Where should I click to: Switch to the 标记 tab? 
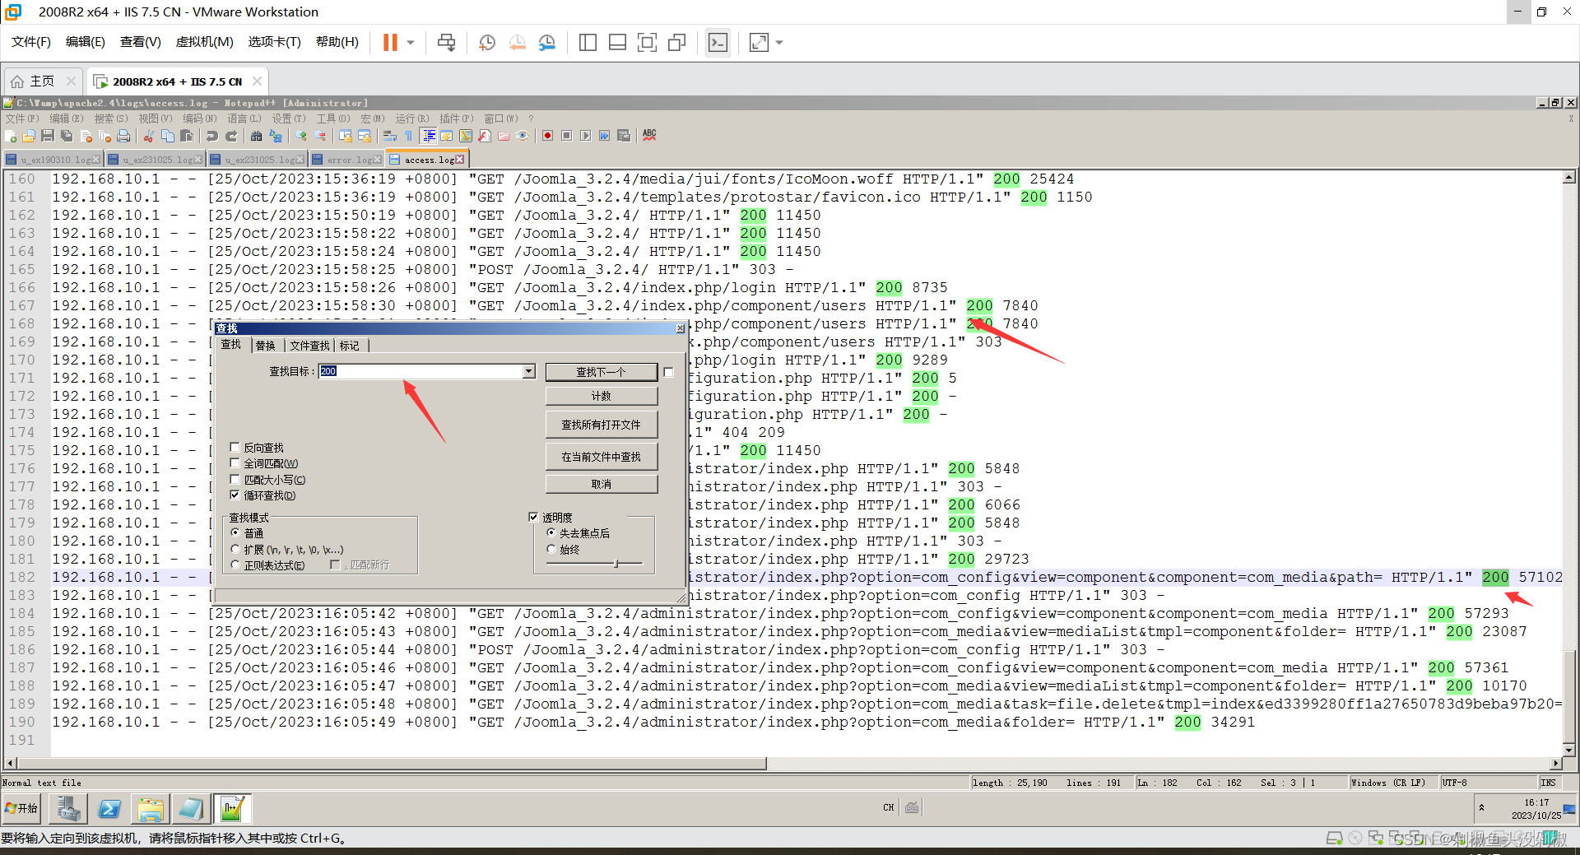click(x=350, y=346)
